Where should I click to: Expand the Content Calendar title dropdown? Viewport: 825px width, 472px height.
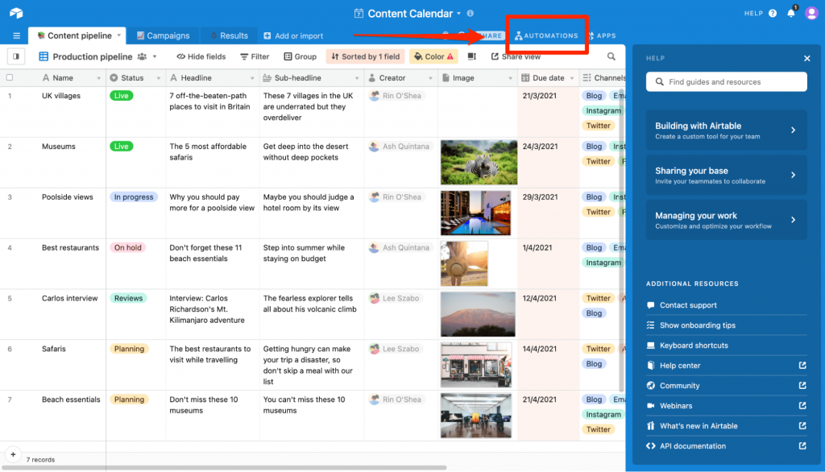[x=458, y=14]
